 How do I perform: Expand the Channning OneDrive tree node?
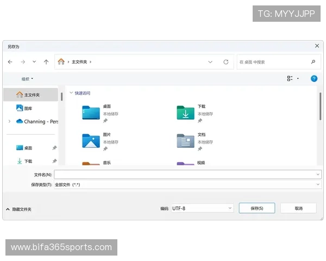point(9,121)
